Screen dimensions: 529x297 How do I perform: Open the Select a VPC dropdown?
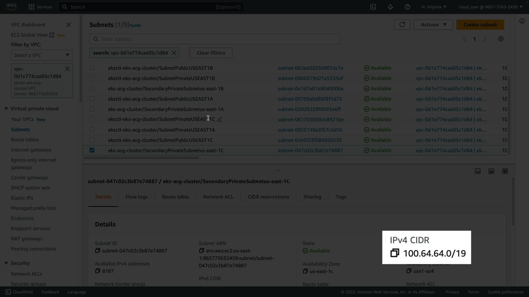[42, 55]
